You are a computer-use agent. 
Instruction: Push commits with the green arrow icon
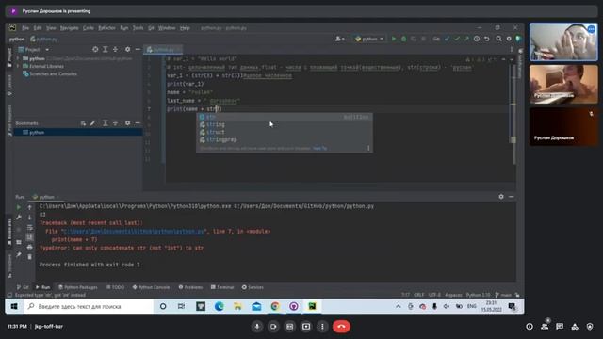(466, 39)
